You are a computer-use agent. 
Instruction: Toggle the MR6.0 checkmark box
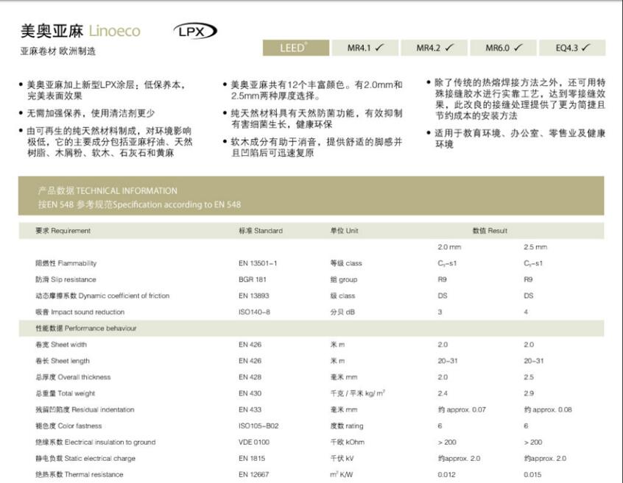point(503,48)
